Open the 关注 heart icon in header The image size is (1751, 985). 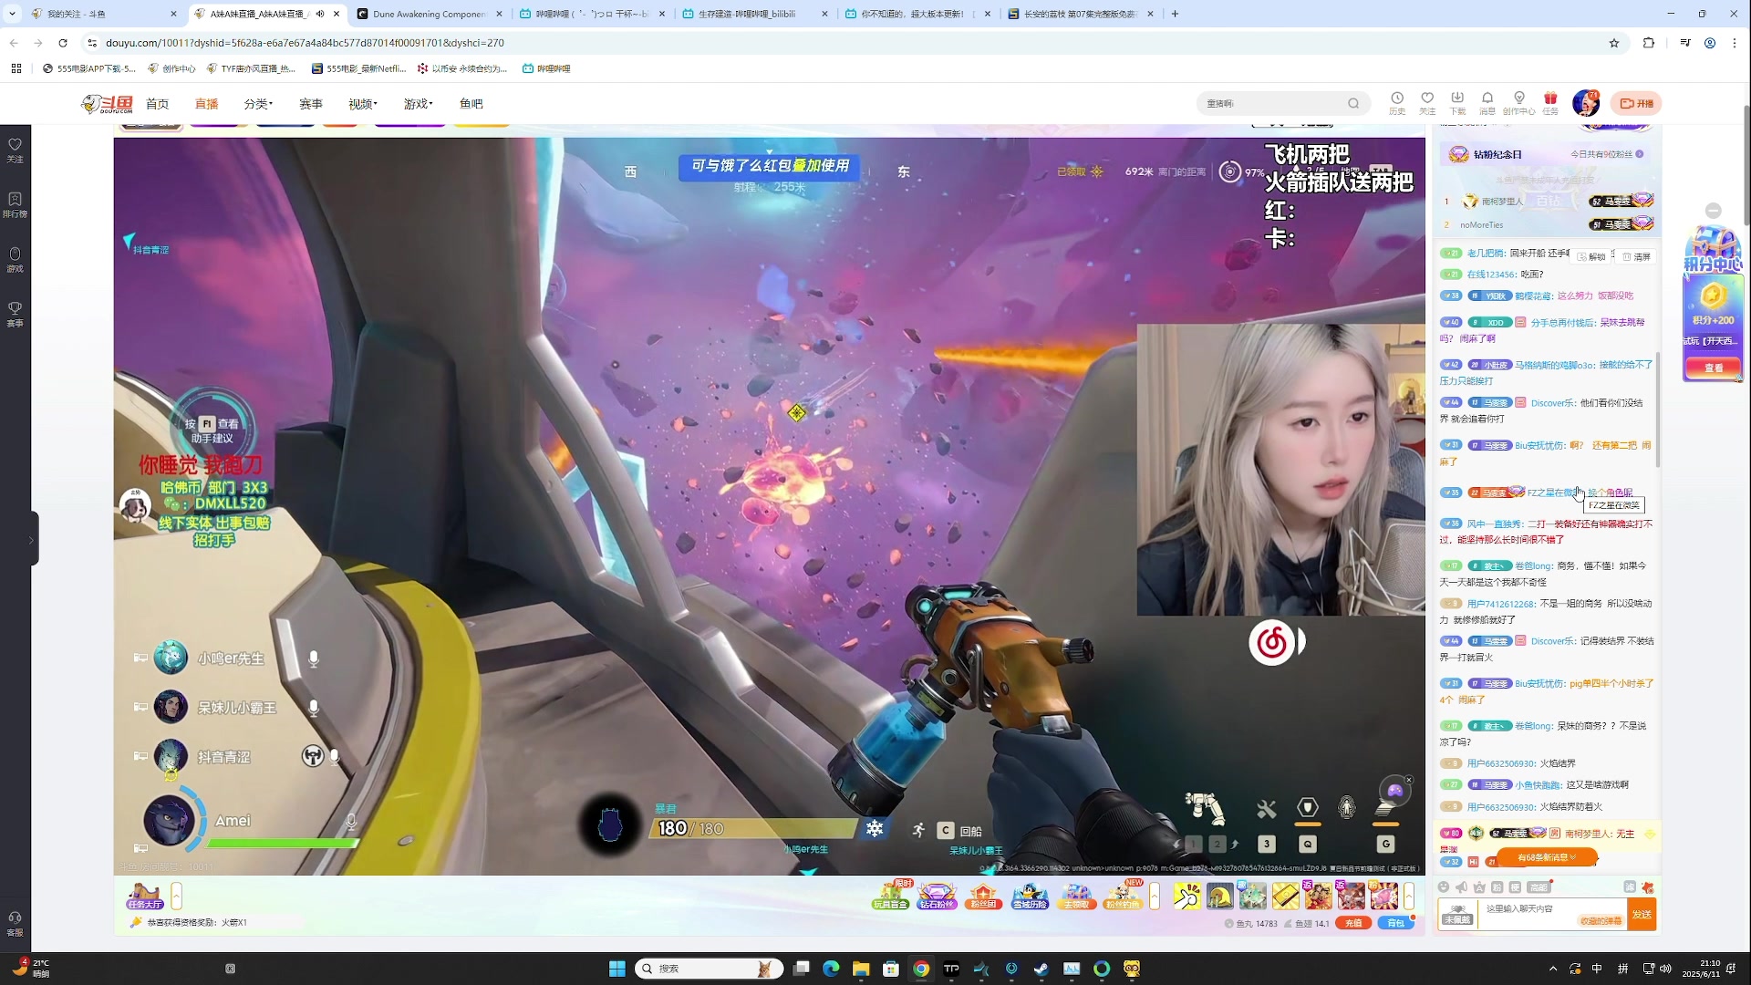pos(1427,103)
